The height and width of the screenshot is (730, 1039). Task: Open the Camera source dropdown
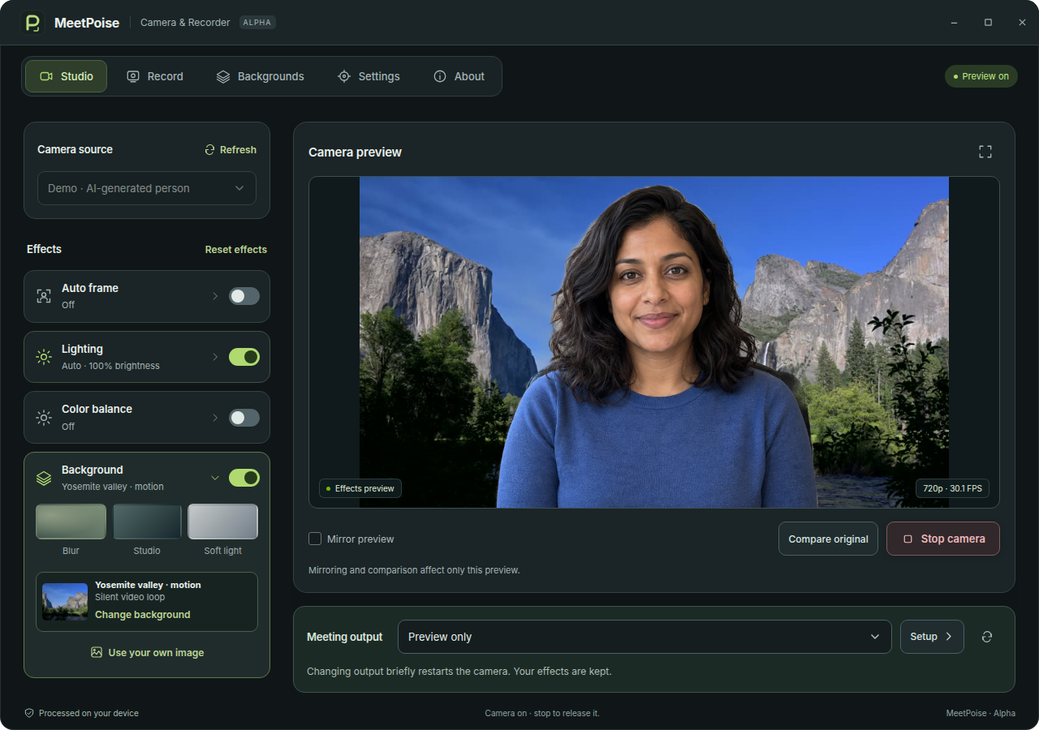pyautogui.click(x=147, y=188)
